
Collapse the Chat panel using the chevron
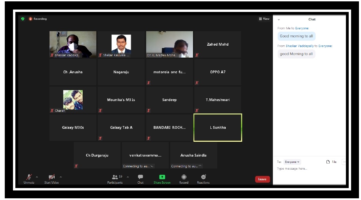coord(279,19)
